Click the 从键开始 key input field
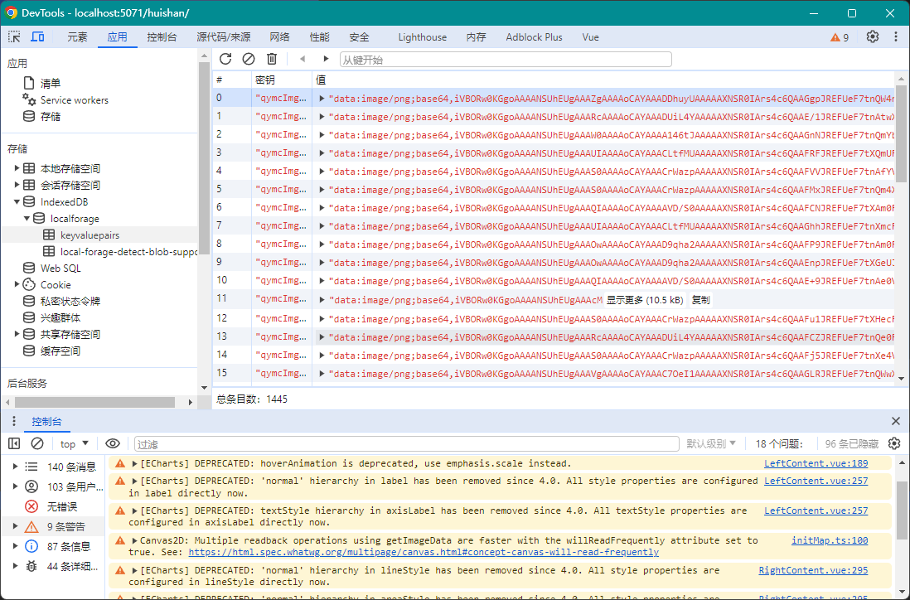This screenshot has width=910, height=600. [x=505, y=60]
